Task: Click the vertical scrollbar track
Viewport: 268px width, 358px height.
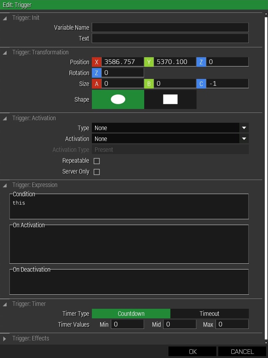Action: point(266,178)
